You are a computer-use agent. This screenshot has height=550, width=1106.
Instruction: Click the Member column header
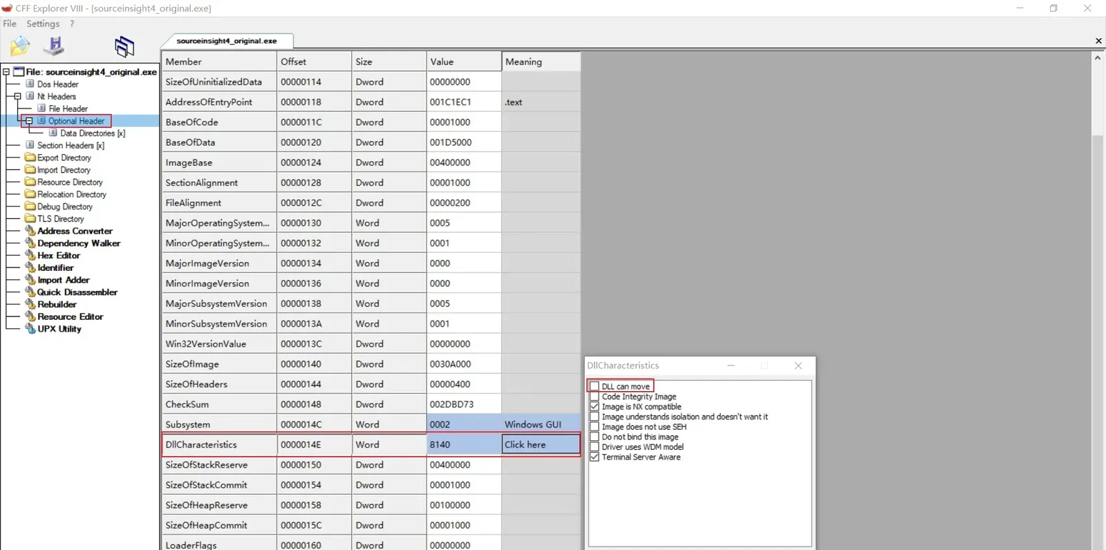coord(219,61)
